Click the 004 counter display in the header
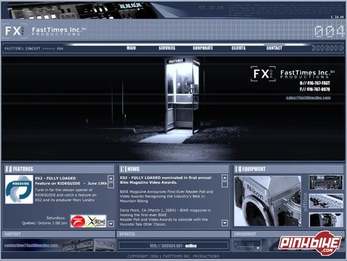 pos(329,32)
